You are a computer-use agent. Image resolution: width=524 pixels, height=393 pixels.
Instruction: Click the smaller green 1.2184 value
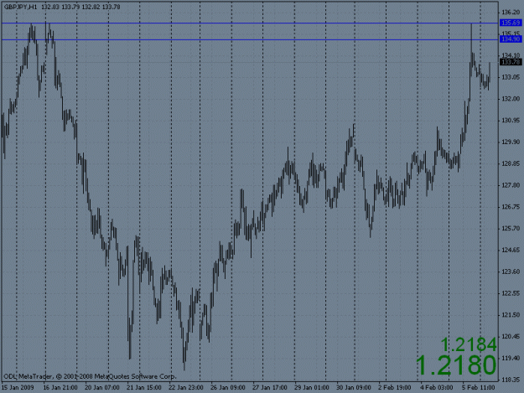point(468,344)
